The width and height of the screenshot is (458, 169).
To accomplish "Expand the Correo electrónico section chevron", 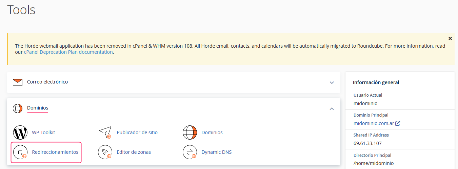I will (332, 82).
